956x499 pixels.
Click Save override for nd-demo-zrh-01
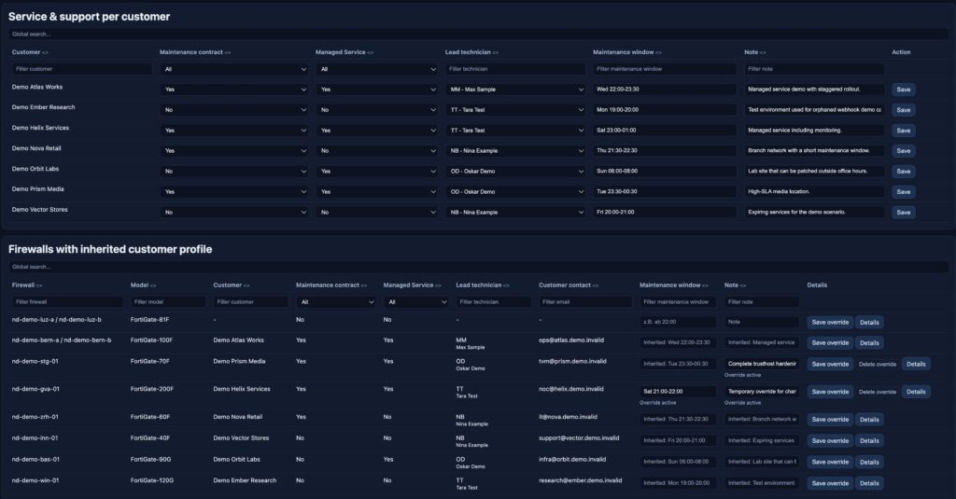[829, 419]
